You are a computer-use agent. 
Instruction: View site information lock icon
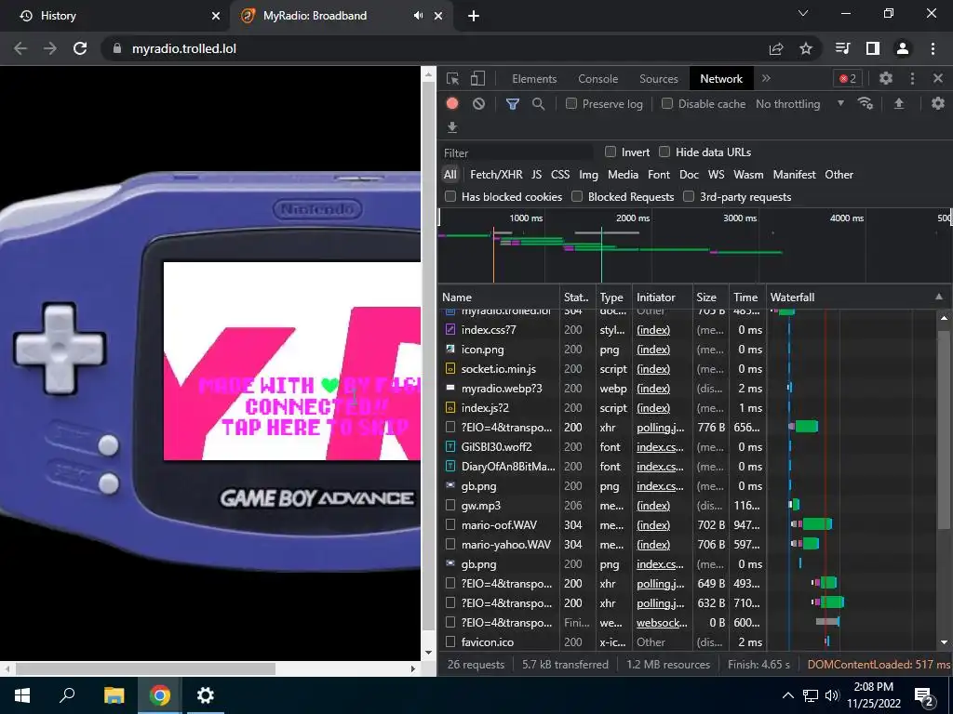pos(116,48)
